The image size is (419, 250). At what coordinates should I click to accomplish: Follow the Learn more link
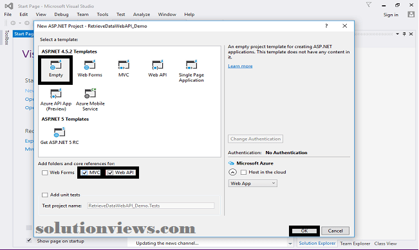240,66
